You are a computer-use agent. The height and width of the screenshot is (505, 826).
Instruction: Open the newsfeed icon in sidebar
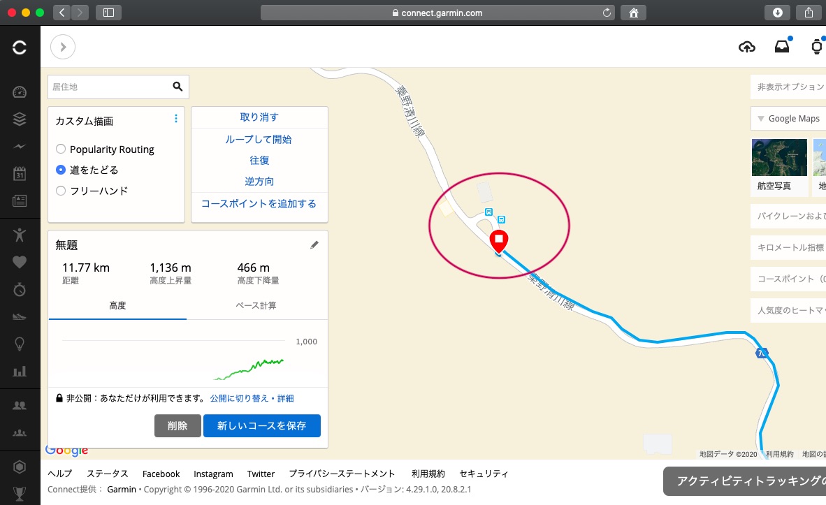click(x=20, y=200)
